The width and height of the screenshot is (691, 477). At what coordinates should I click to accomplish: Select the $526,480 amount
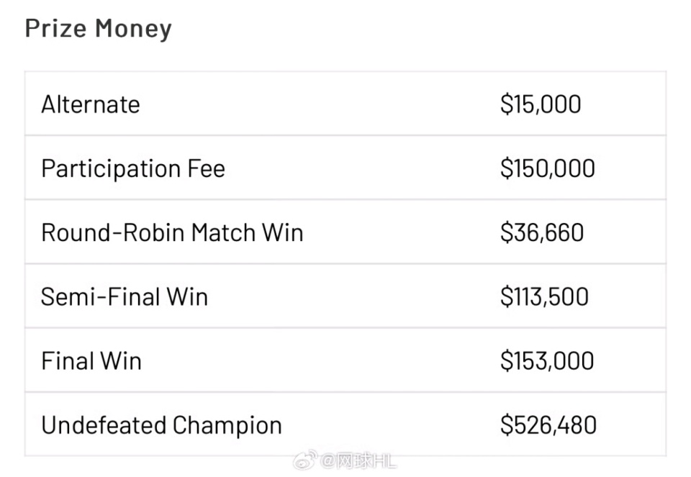click(548, 425)
